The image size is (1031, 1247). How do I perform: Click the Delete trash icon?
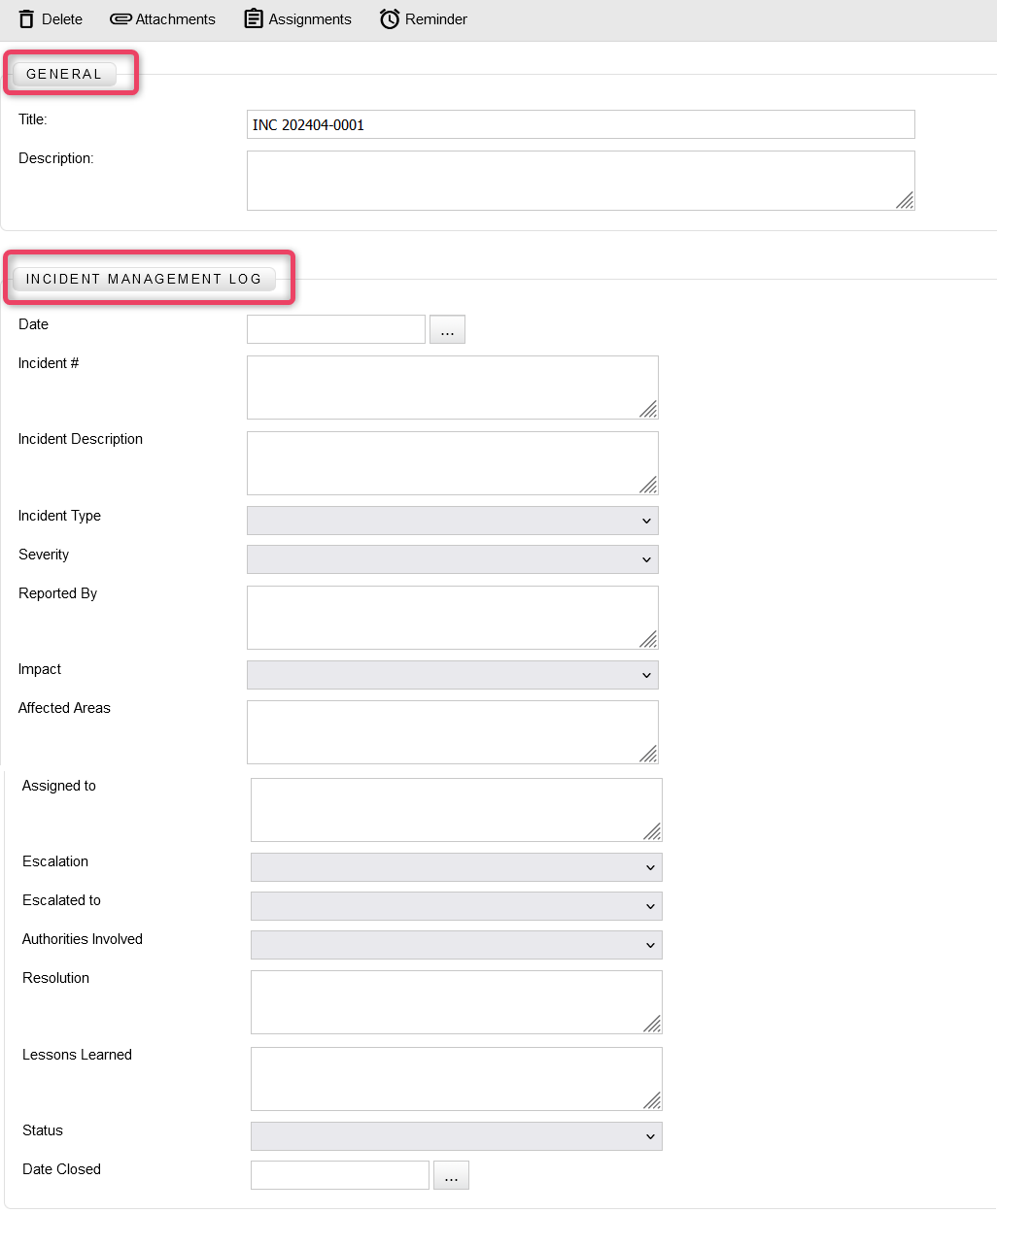(x=26, y=19)
